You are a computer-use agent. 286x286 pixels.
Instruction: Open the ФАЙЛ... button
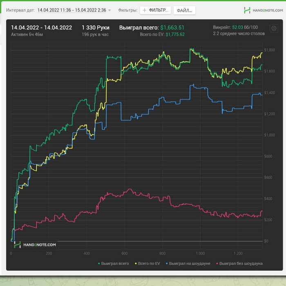184,10
